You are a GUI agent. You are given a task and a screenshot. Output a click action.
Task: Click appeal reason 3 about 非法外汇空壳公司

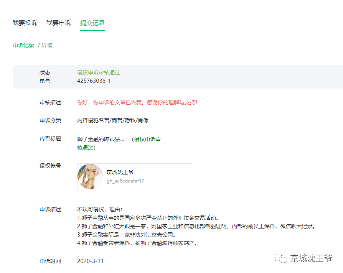tap(126, 235)
